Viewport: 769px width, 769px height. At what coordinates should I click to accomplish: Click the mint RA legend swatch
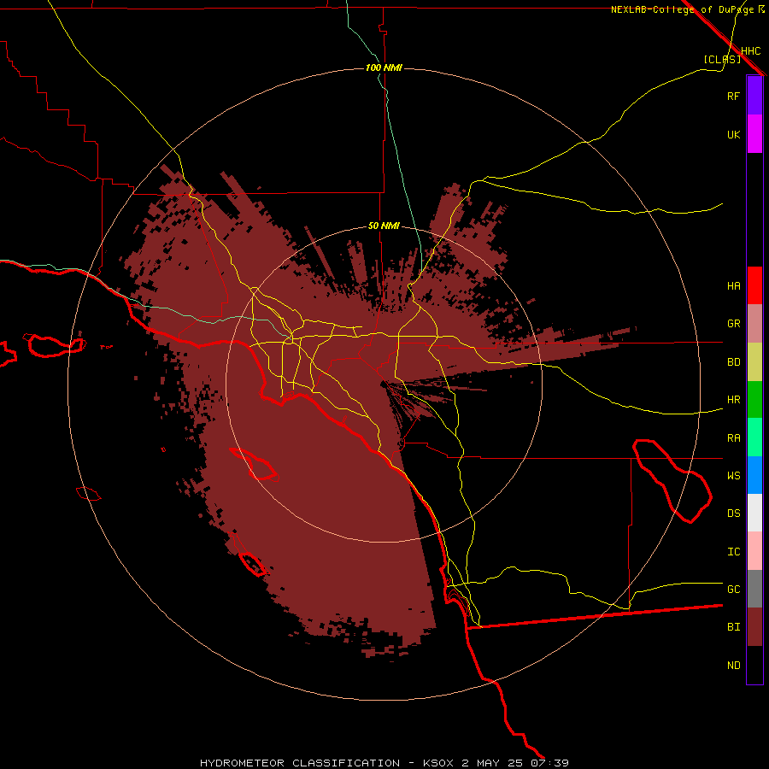[754, 437]
